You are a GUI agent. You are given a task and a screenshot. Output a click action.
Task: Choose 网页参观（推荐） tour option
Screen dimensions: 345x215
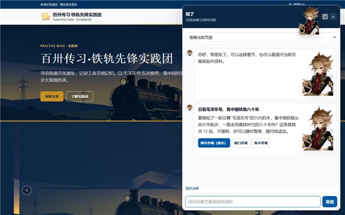tap(214, 143)
